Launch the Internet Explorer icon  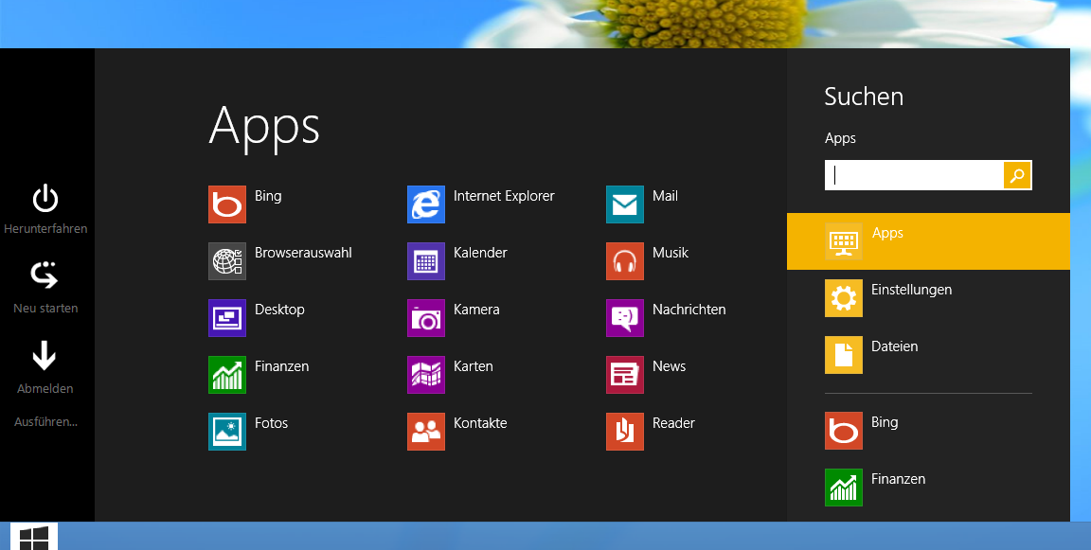point(426,204)
